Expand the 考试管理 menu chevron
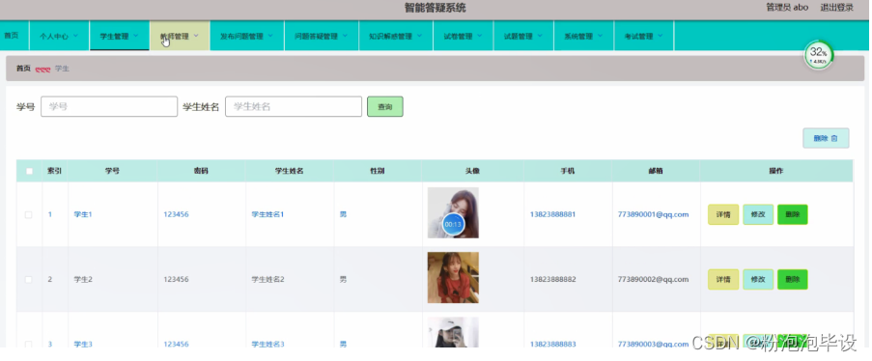This screenshot has height=361, width=872. click(x=661, y=36)
